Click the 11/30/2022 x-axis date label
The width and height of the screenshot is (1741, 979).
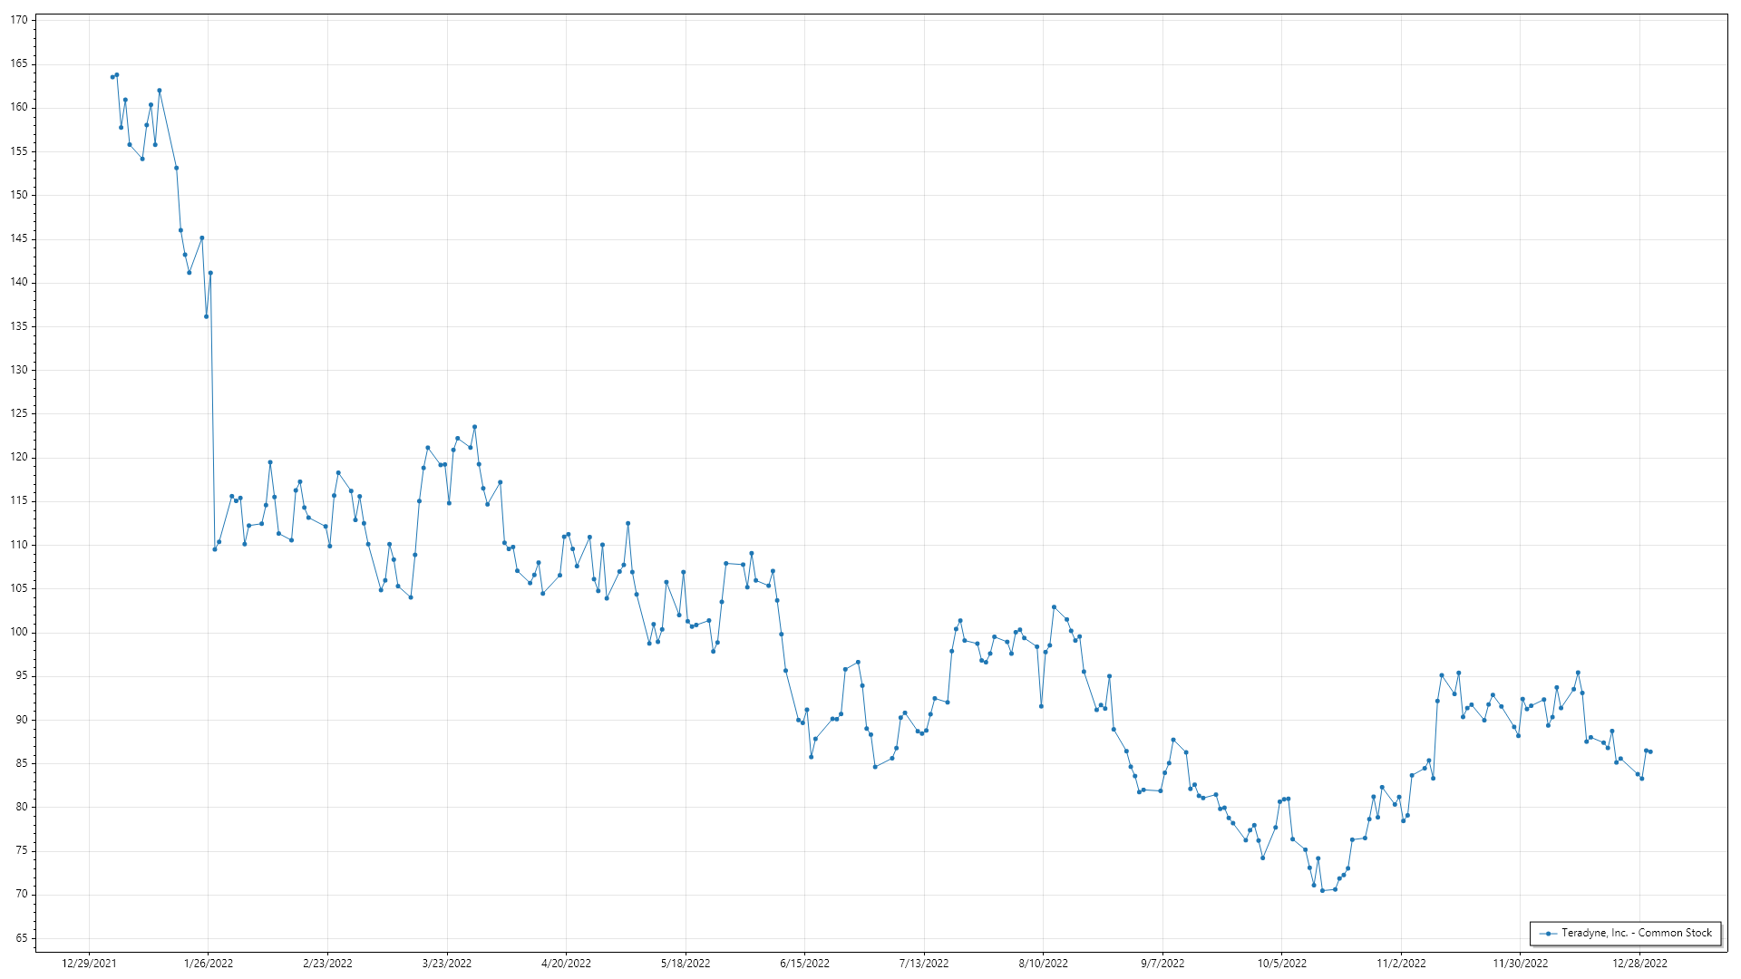[1521, 963]
